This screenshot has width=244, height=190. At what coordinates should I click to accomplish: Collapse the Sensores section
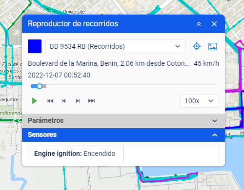pyautogui.click(x=123, y=135)
